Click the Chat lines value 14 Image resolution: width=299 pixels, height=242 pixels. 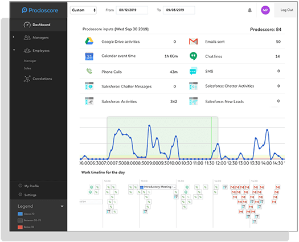[278, 56]
